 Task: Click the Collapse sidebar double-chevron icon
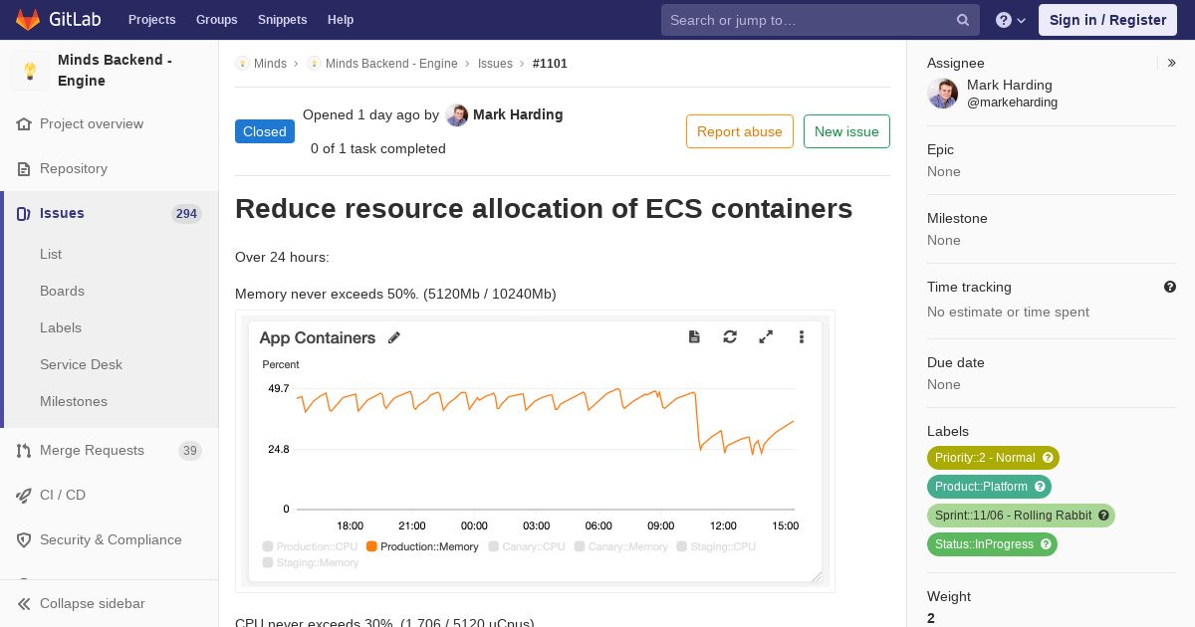pyautogui.click(x=24, y=604)
